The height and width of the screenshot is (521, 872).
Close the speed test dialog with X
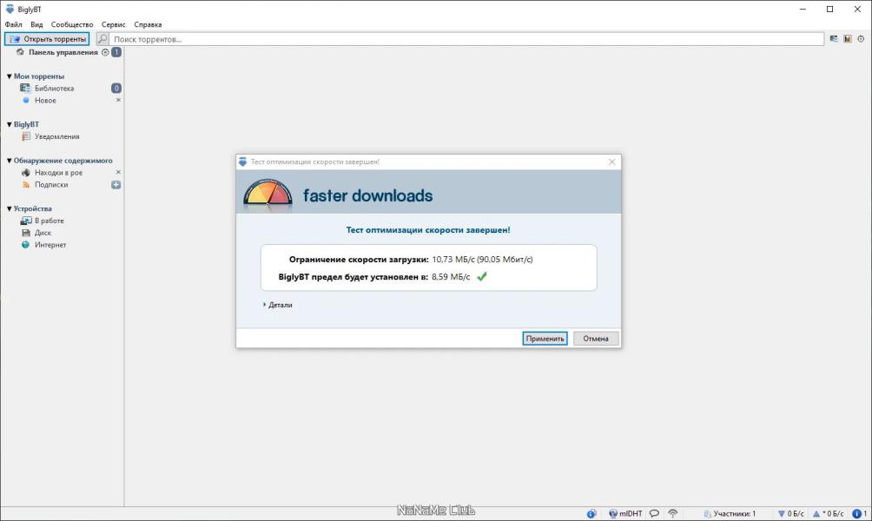coord(611,162)
